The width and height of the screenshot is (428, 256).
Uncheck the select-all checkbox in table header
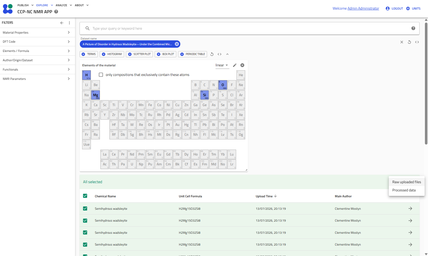[x=85, y=196]
